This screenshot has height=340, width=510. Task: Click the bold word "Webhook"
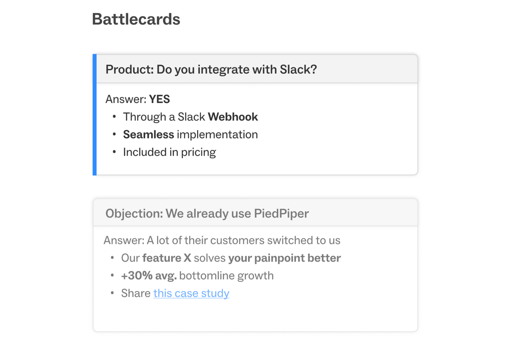(233, 117)
